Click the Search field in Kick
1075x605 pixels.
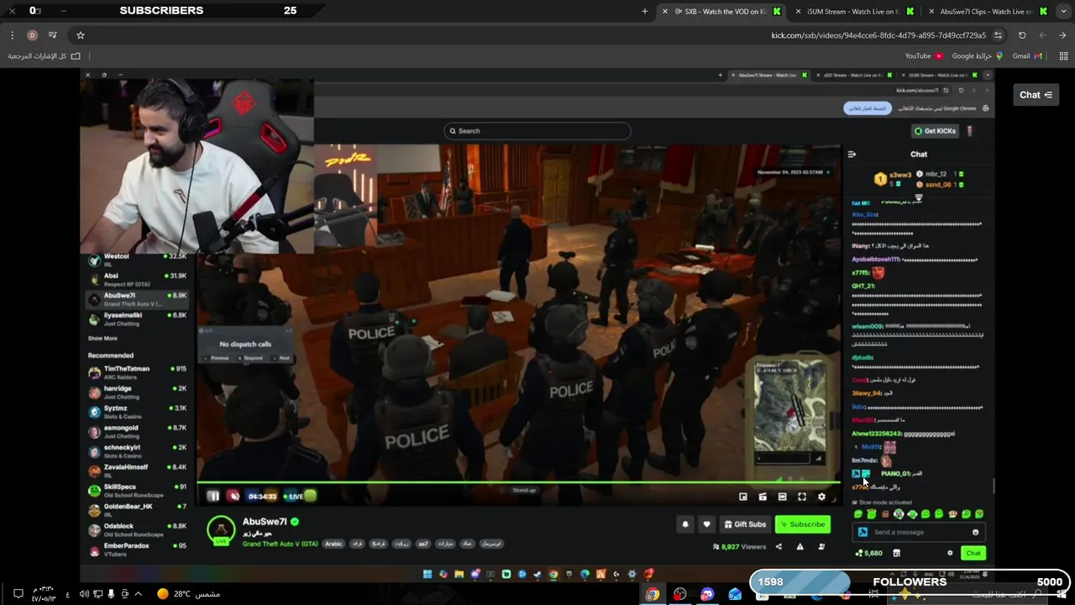537,131
